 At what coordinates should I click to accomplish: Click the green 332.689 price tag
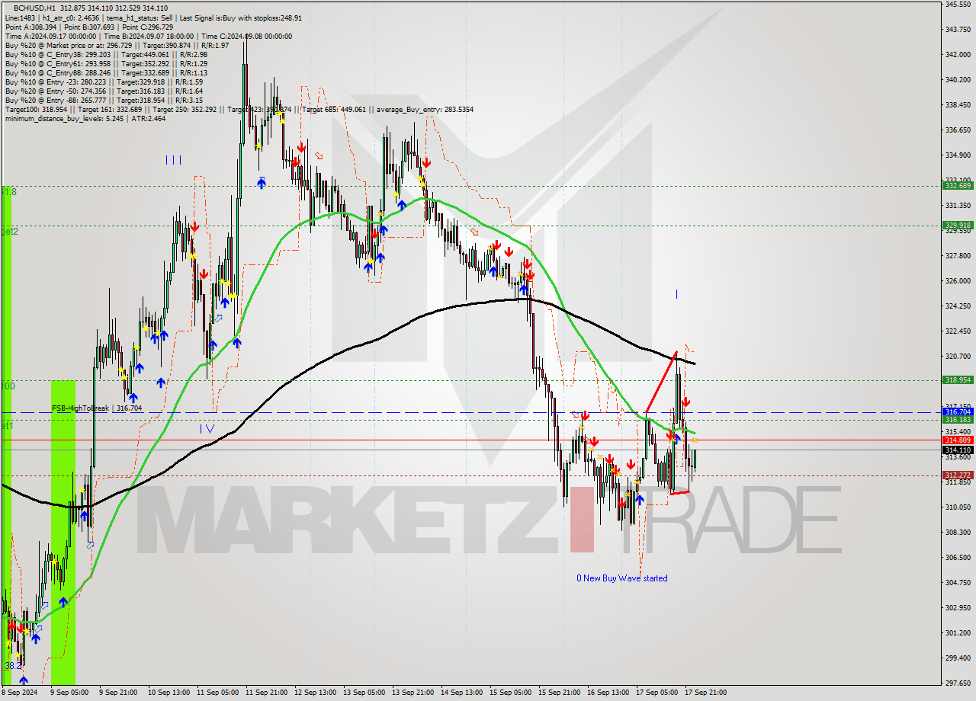(x=958, y=185)
